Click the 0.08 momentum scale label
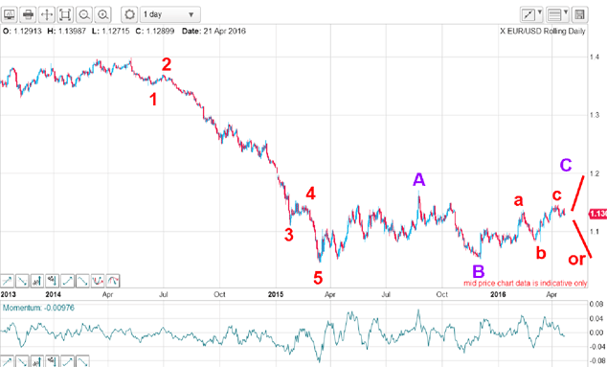Image resolution: width=607 pixels, height=367 pixels. [x=596, y=304]
